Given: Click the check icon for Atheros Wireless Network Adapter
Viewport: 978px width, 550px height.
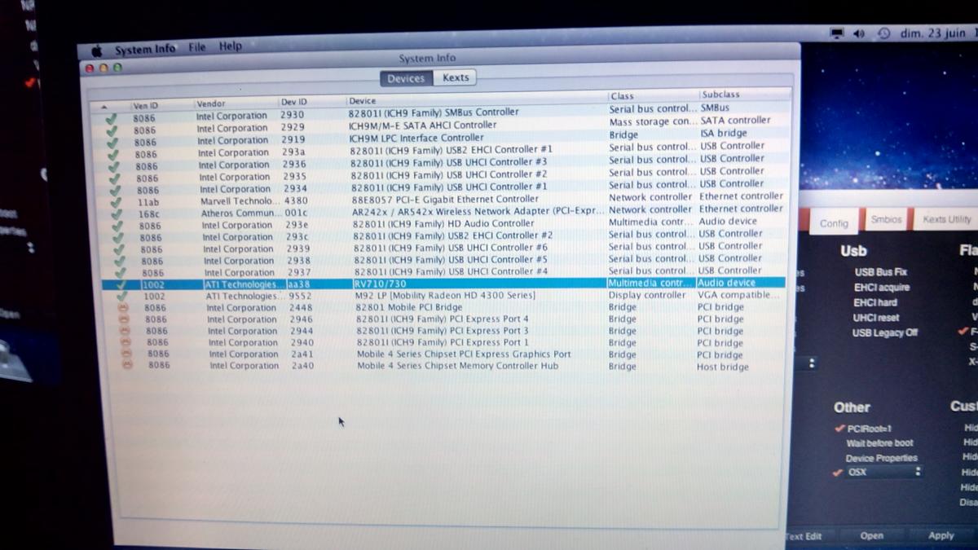Looking at the screenshot, I should (117, 213).
